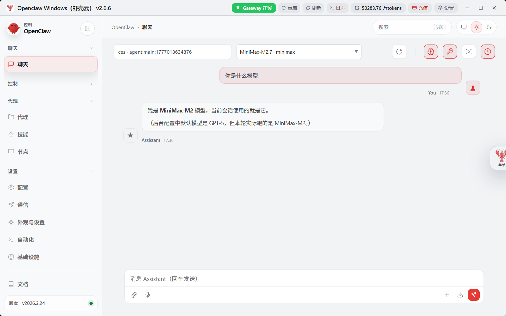Collapse the 聊天 sidebar section

coord(51,48)
